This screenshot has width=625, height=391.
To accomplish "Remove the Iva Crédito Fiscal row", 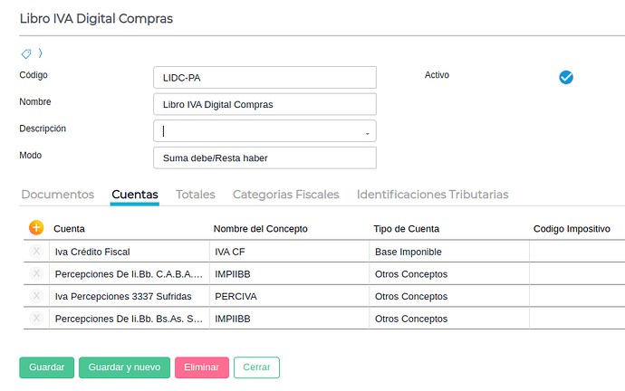I will (36, 252).
